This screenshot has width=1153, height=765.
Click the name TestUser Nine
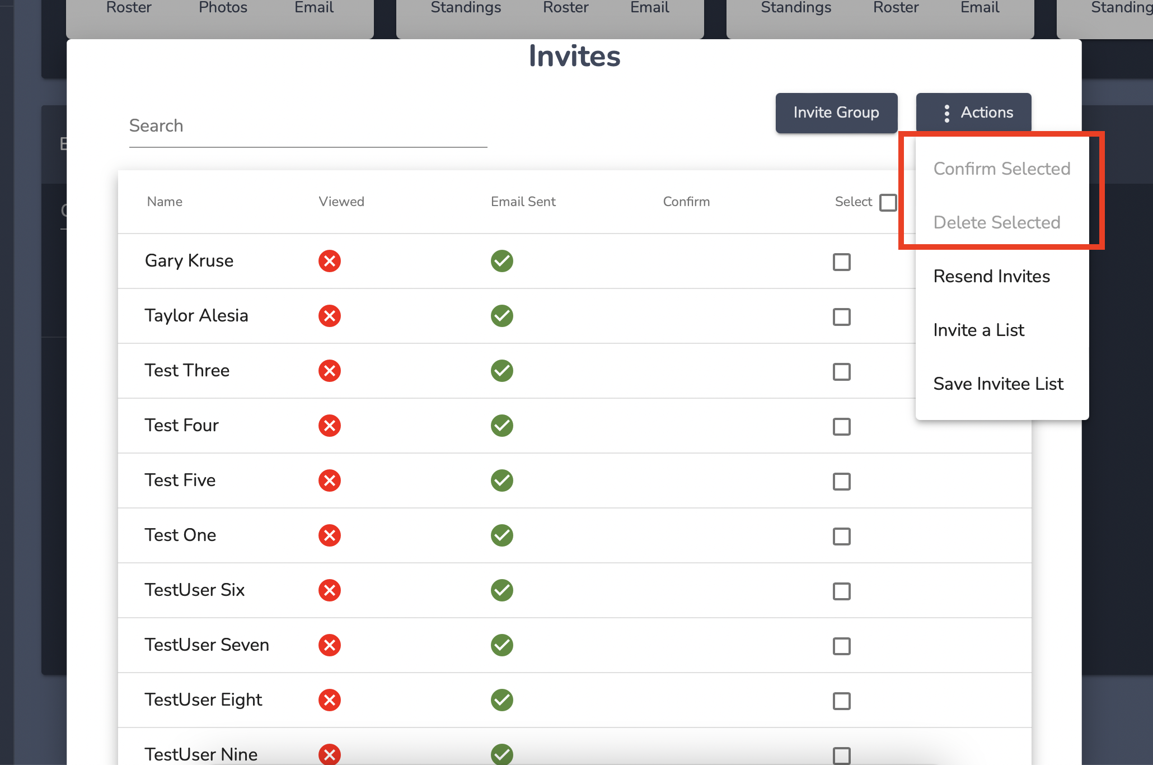(201, 754)
